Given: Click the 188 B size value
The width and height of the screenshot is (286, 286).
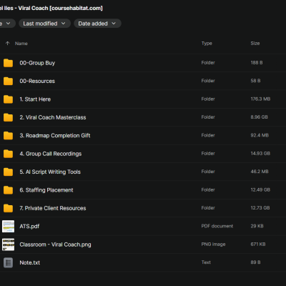Looking at the screenshot, I should 257,63.
